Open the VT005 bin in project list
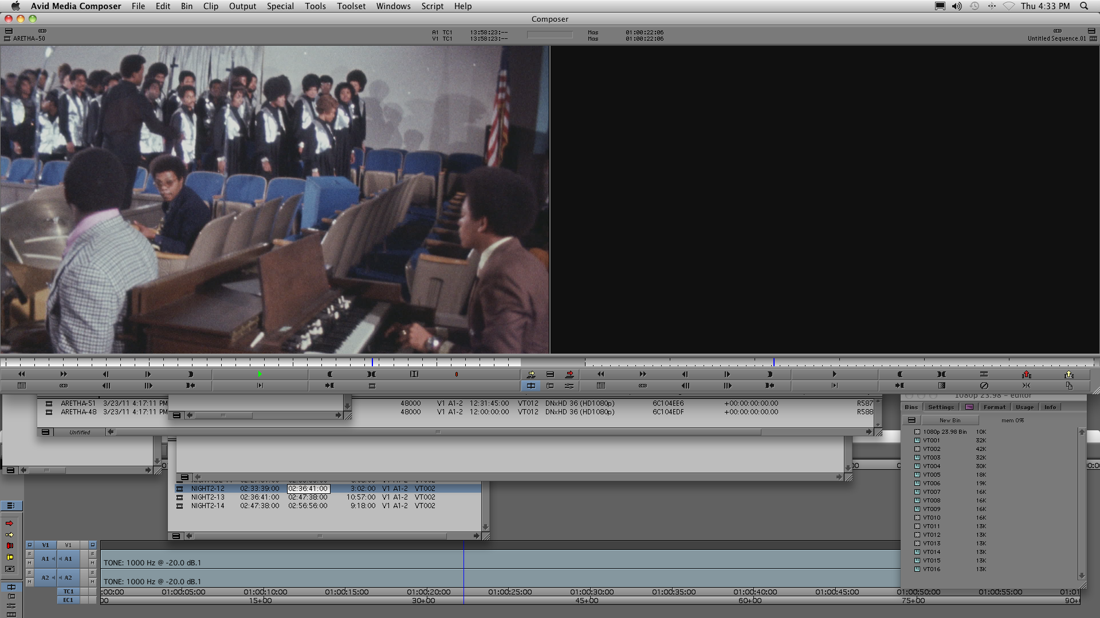The height and width of the screenshot is (618, 1100). coord(931,474)
